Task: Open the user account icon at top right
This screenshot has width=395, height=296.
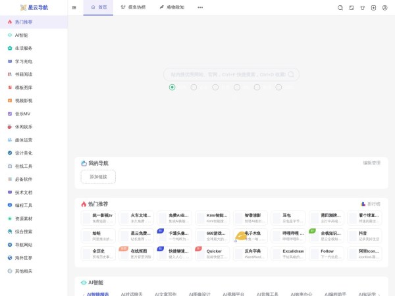Action: (x=385, y=7)
